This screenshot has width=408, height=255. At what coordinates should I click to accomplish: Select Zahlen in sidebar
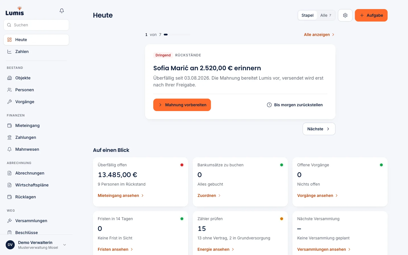(36, 52)
